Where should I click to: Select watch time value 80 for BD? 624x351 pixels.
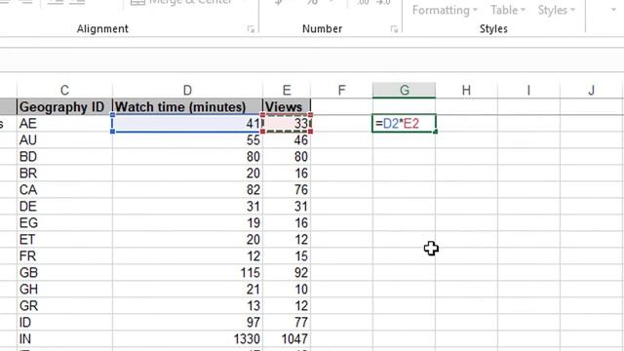coord(187,156)
